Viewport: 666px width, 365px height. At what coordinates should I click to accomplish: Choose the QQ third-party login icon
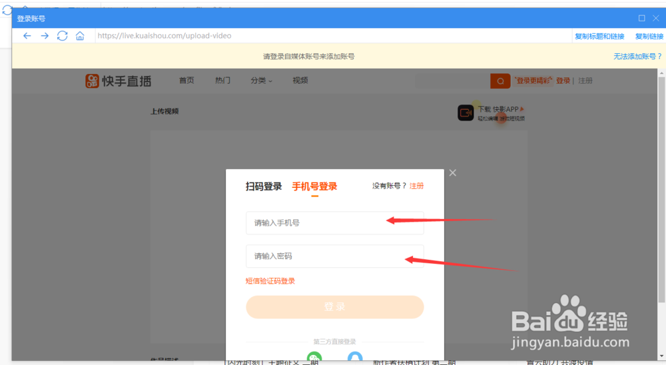coord(355,357)
